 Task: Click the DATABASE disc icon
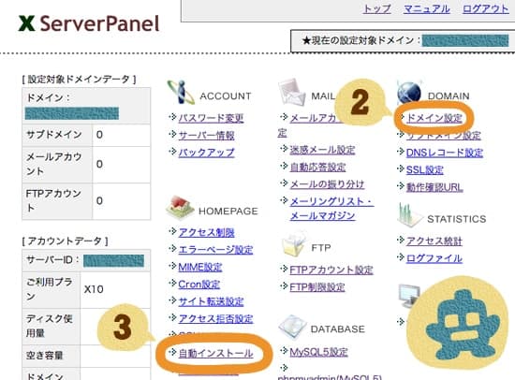tap(291, 326)
